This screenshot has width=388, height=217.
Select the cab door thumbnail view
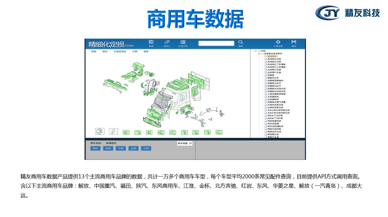pyautogui.click(x=113, y=131)
